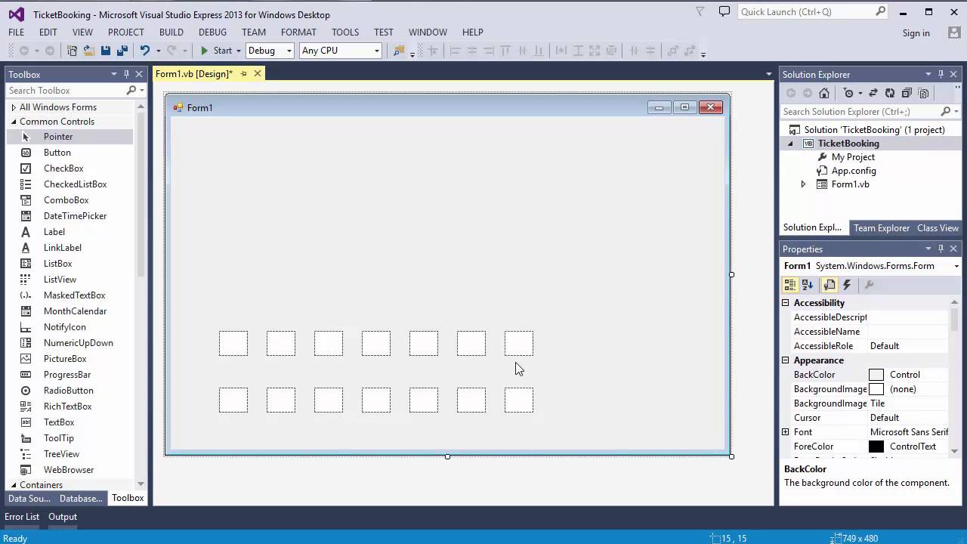
Task: Select the Events lightning icon in Properties
Action: [847, 285]
